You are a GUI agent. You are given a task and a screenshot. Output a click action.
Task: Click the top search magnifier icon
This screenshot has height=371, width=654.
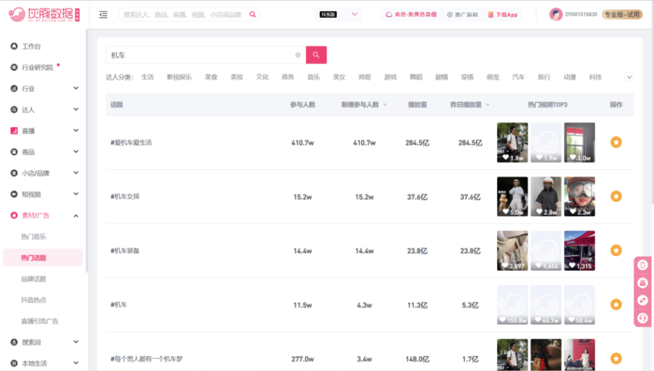click(x=253, y=14)
